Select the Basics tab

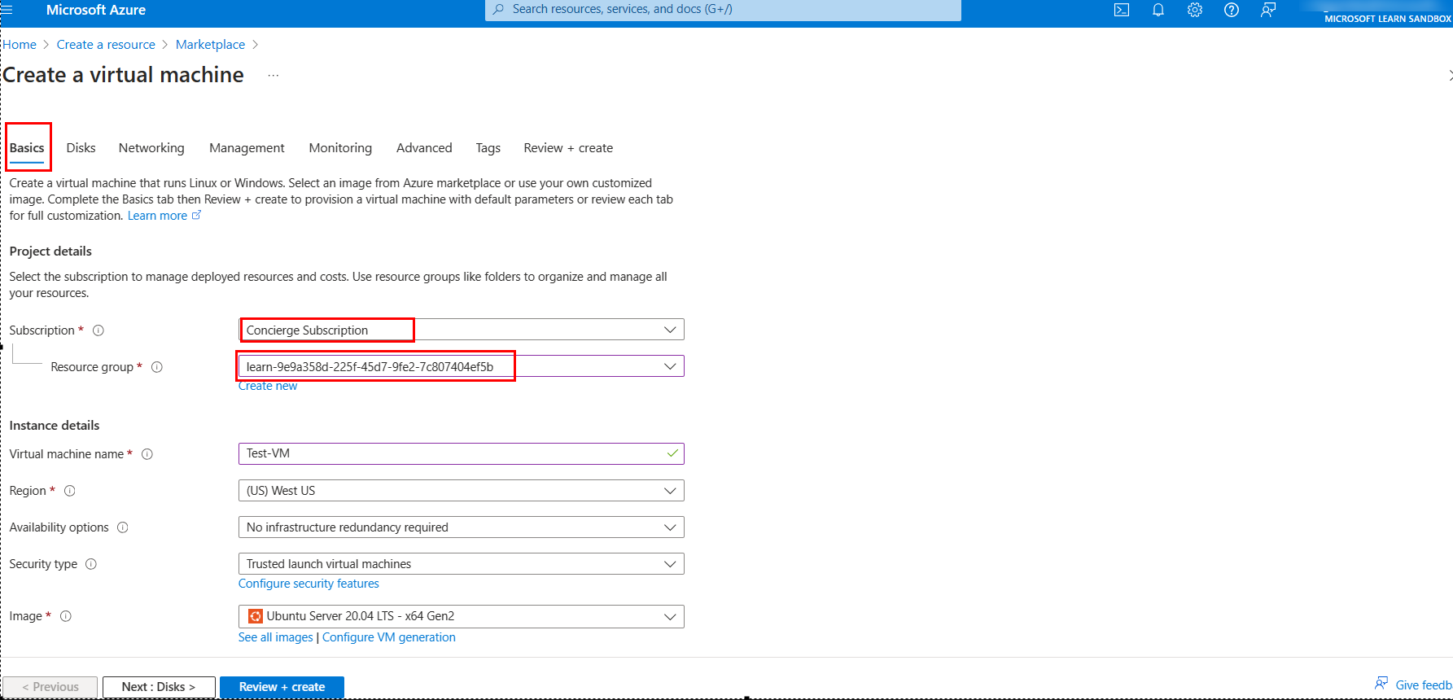click(x=27, y=148)
